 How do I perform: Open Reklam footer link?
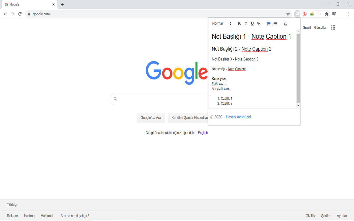click(x=12, y=216)
